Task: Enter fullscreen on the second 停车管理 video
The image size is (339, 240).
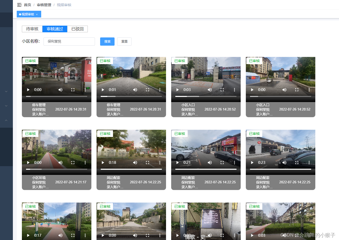Action: 147,90
